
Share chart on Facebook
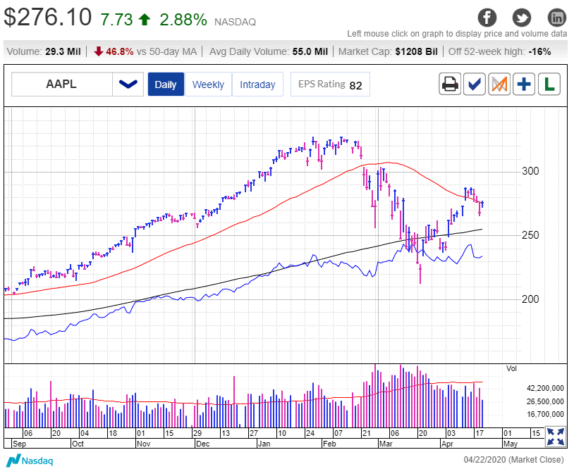pyautogui.click(x=487, y=18)
